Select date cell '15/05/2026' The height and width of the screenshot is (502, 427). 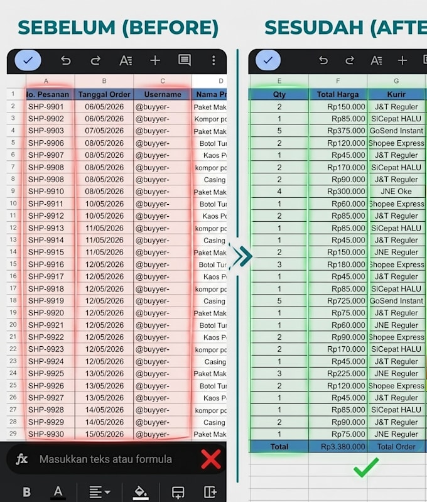[104, 434]
